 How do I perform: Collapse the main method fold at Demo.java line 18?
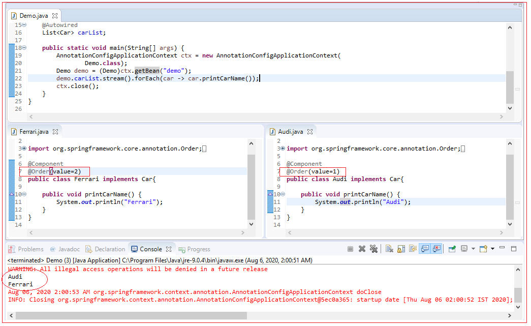click(x=24, y=48)
